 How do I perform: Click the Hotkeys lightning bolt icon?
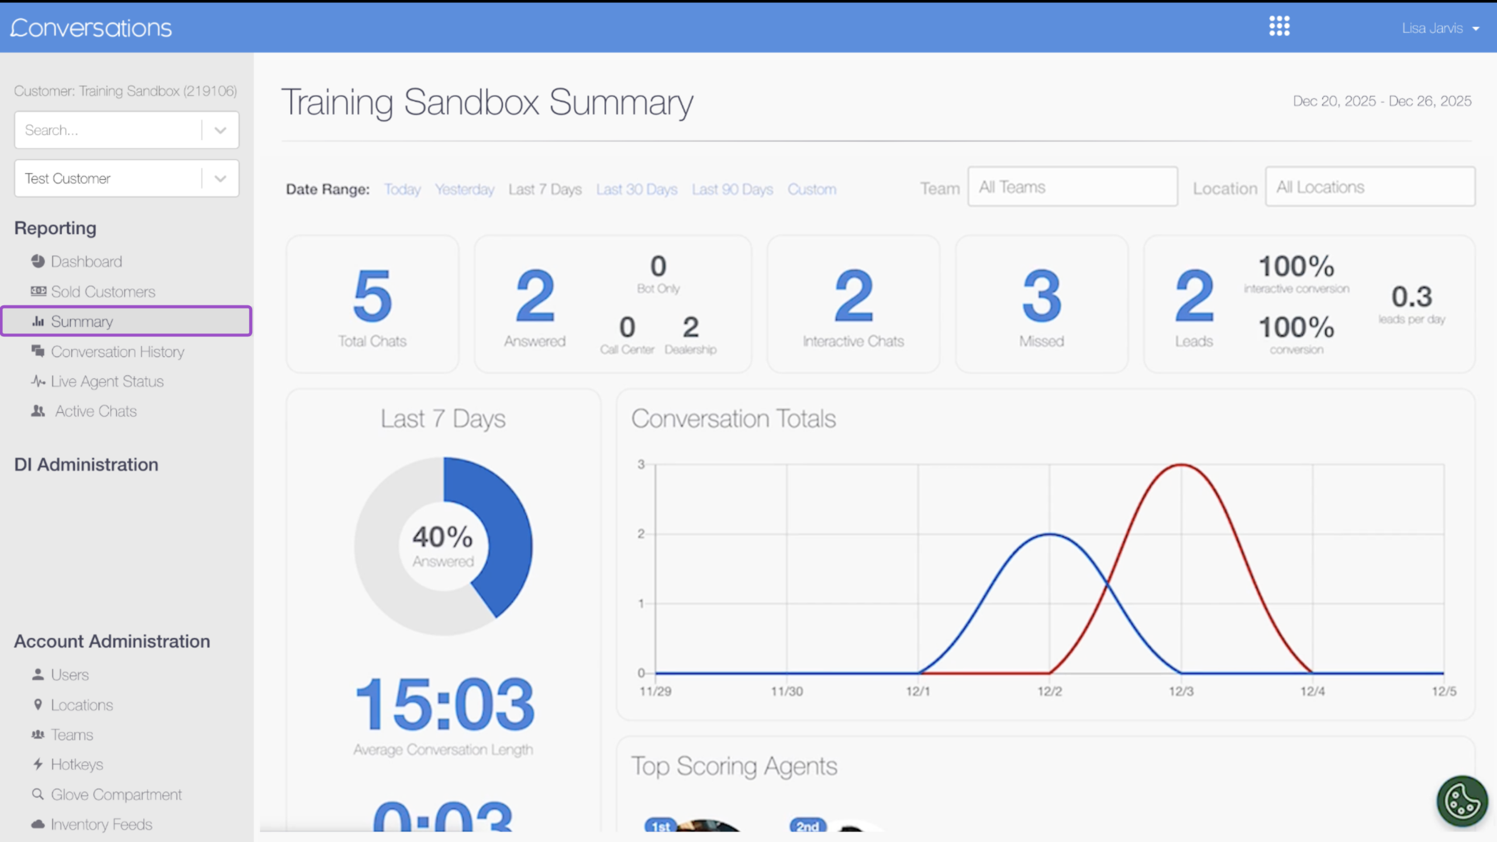click(38, 764)
